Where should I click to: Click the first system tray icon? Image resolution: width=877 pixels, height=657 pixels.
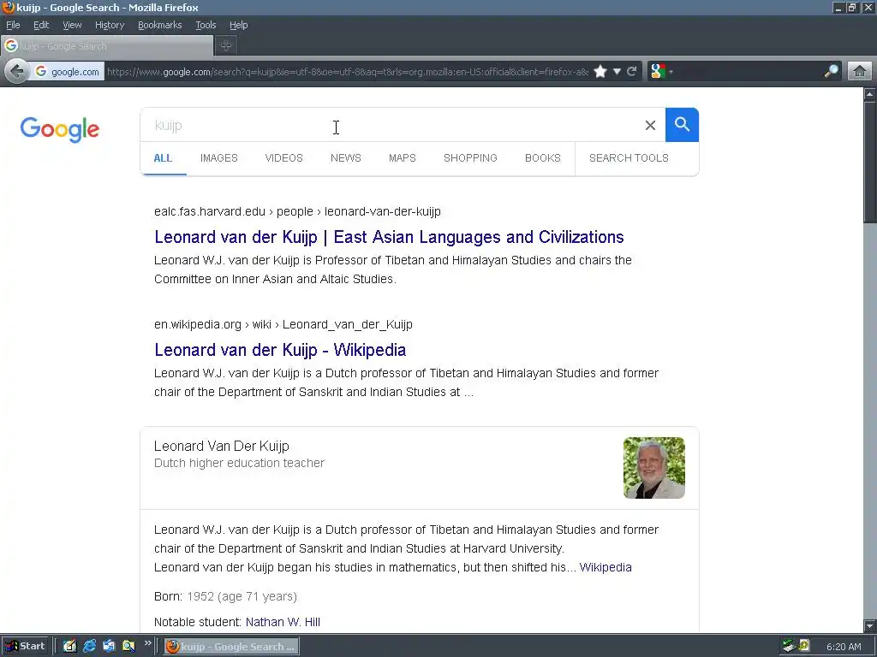pos(789,647)
